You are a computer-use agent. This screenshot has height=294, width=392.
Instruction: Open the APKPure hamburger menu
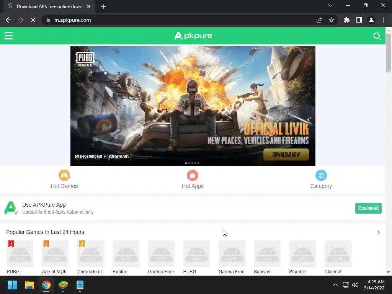(8, 36)
